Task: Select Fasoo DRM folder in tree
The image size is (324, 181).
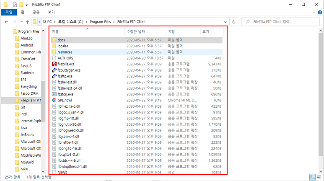Action: [29, 93]
